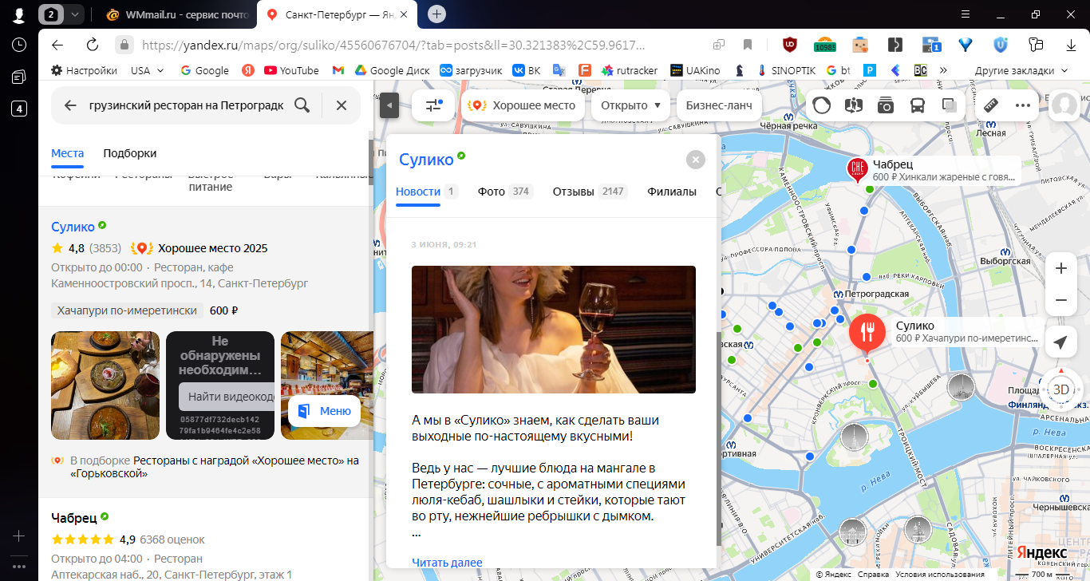Open the traffic circle indicator

pyautogui.click(x=822, y=105)
